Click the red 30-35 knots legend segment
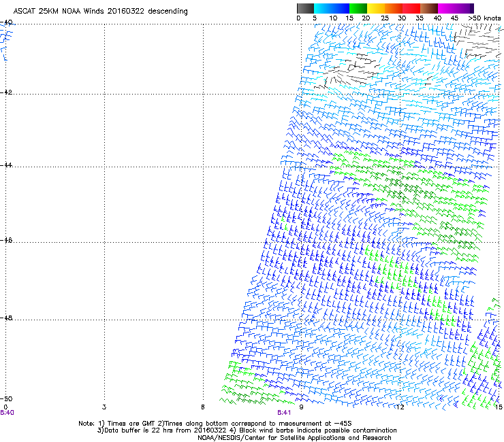The height and width of the screenshot is (442, 504). click(411, 8)
